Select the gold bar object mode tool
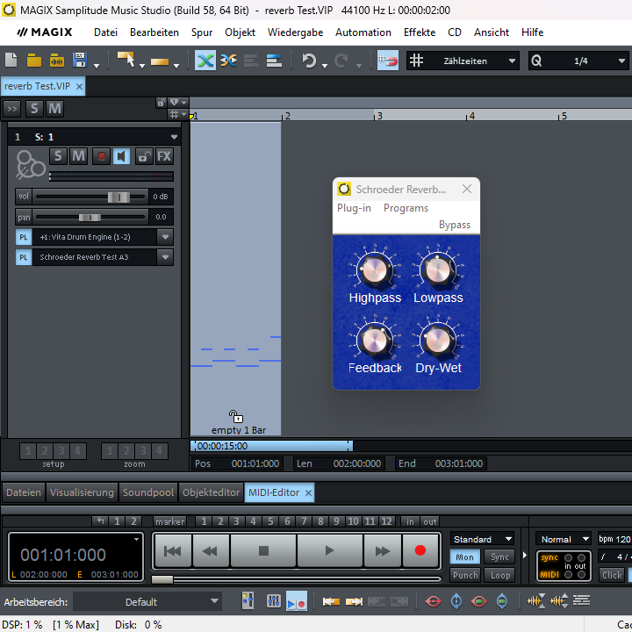Screen dimensions: 632x632 pos(160,61)
